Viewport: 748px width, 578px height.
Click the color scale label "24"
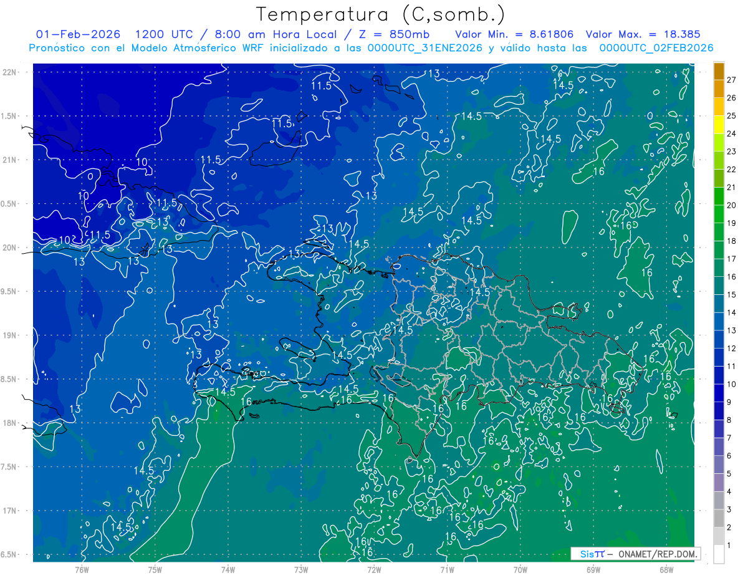coord(732,133)
